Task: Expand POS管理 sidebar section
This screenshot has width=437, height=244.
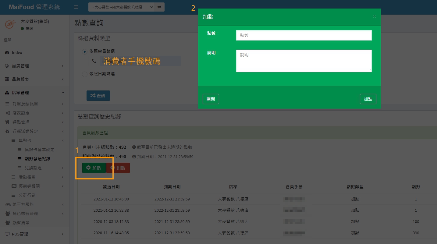Action: tap(20, 234)
